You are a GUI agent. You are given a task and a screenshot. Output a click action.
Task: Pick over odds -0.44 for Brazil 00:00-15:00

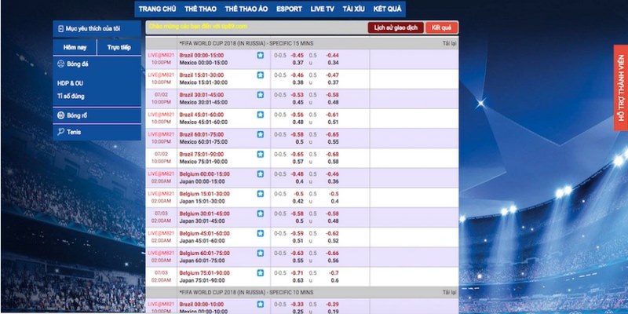pos(332,55)
